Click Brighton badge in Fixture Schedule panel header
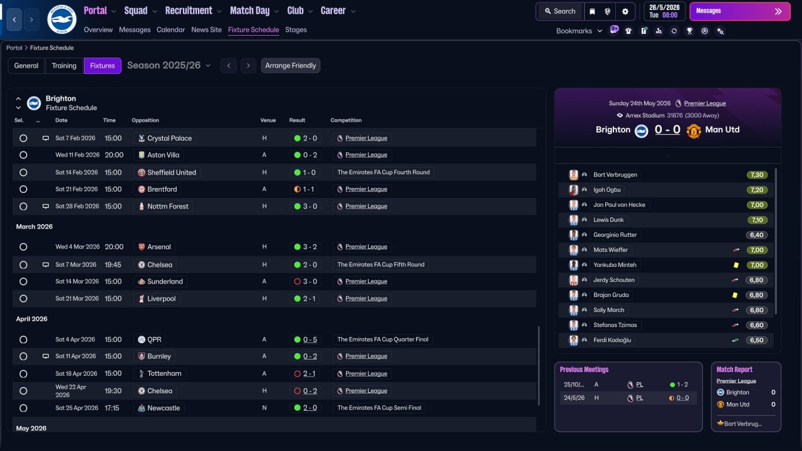Screen dimensions: 802x451 [x=34, y=103]
